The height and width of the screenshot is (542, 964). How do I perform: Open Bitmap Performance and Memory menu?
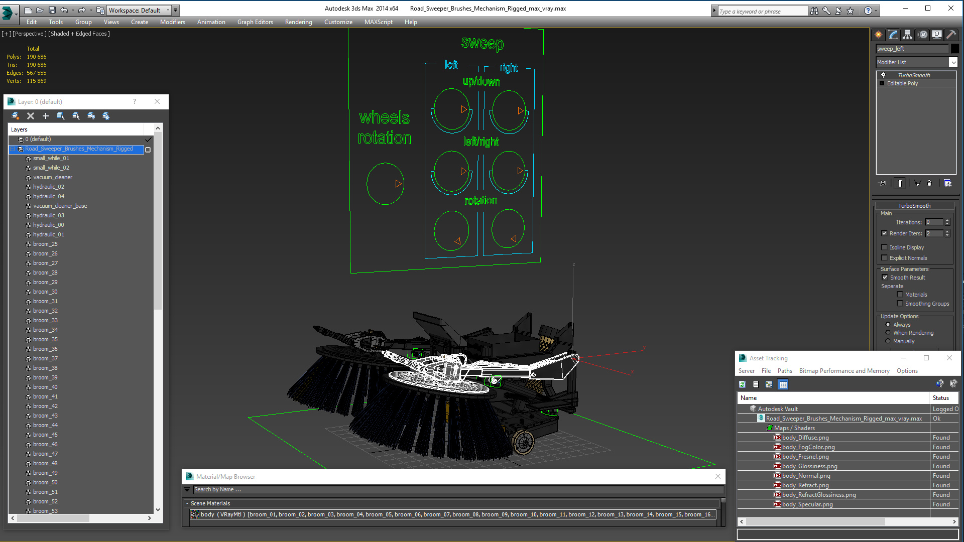coord(844,371)
